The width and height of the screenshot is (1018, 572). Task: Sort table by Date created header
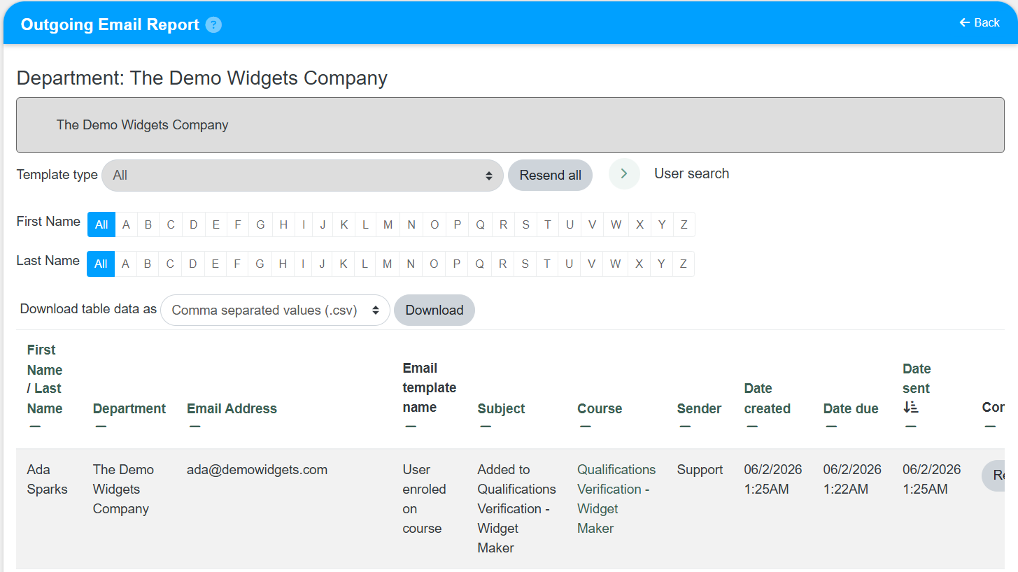click(767, 399)
